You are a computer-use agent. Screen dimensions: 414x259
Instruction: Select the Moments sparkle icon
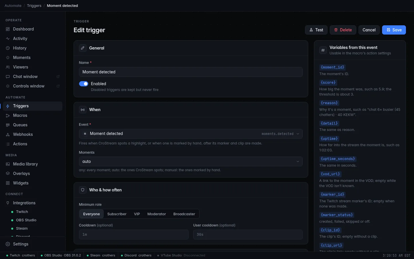pyautogui.click(x=8, y=58)
